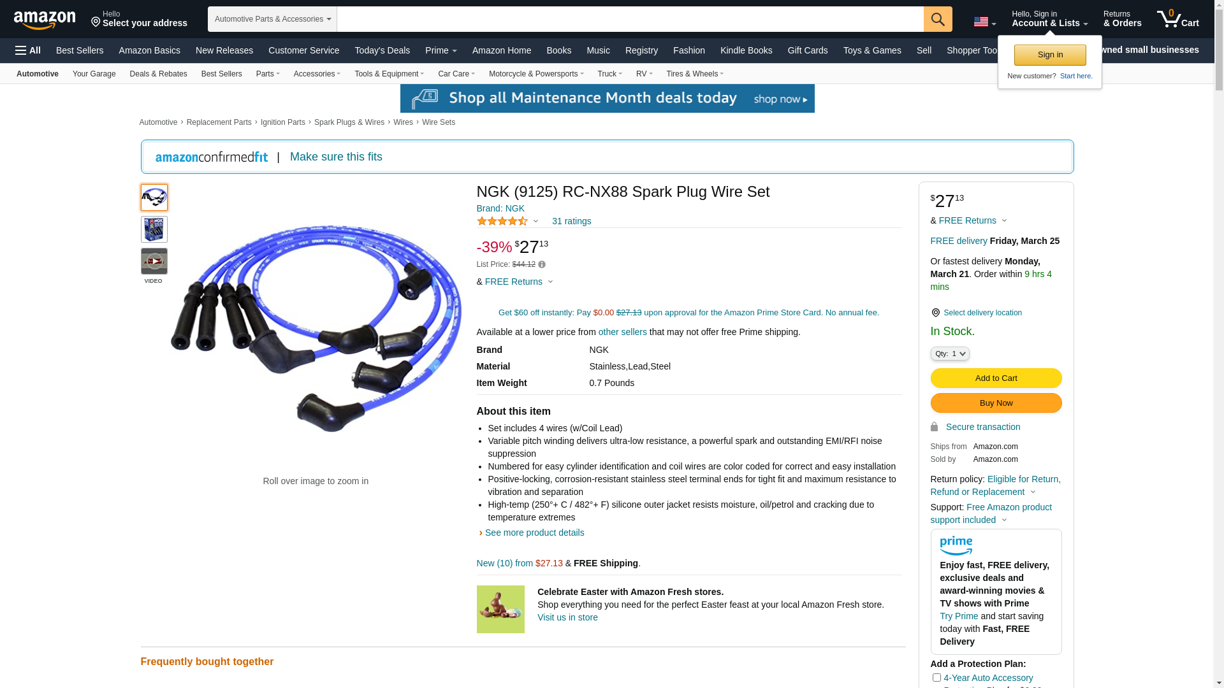Select the second product image thumbnail
Screen dimensions: 1224x688
[x=154, y=229]
